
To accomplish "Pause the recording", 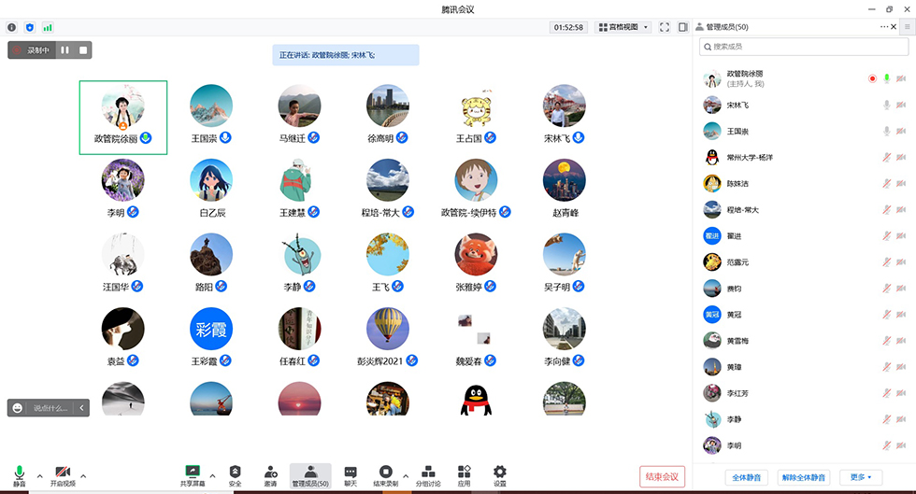I will pyautogui.click(x=65, y=50).
